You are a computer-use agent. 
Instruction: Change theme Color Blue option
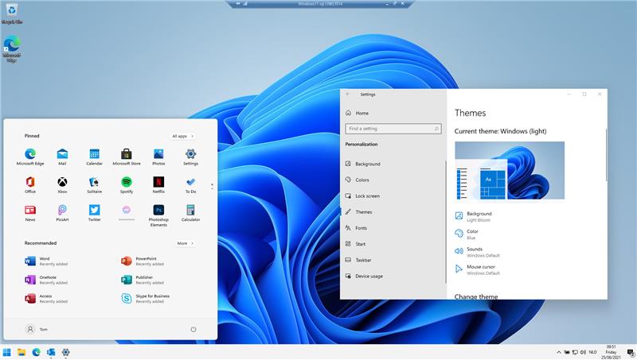click(x=467, y=234)
